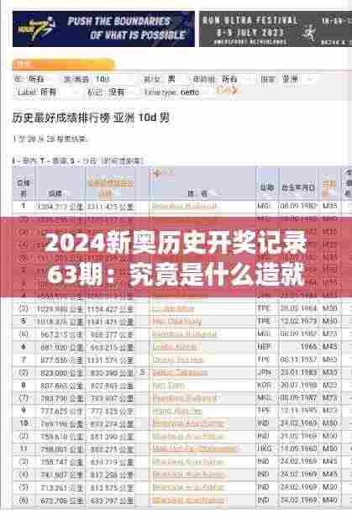Click the orange section tab above the filters
This screenshot has height=515, width=352.
[x=64, y=65]
